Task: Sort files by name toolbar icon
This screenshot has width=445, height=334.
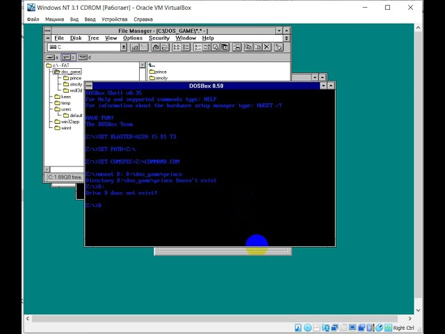Action: pyautogui.click(x=197, y=47)
